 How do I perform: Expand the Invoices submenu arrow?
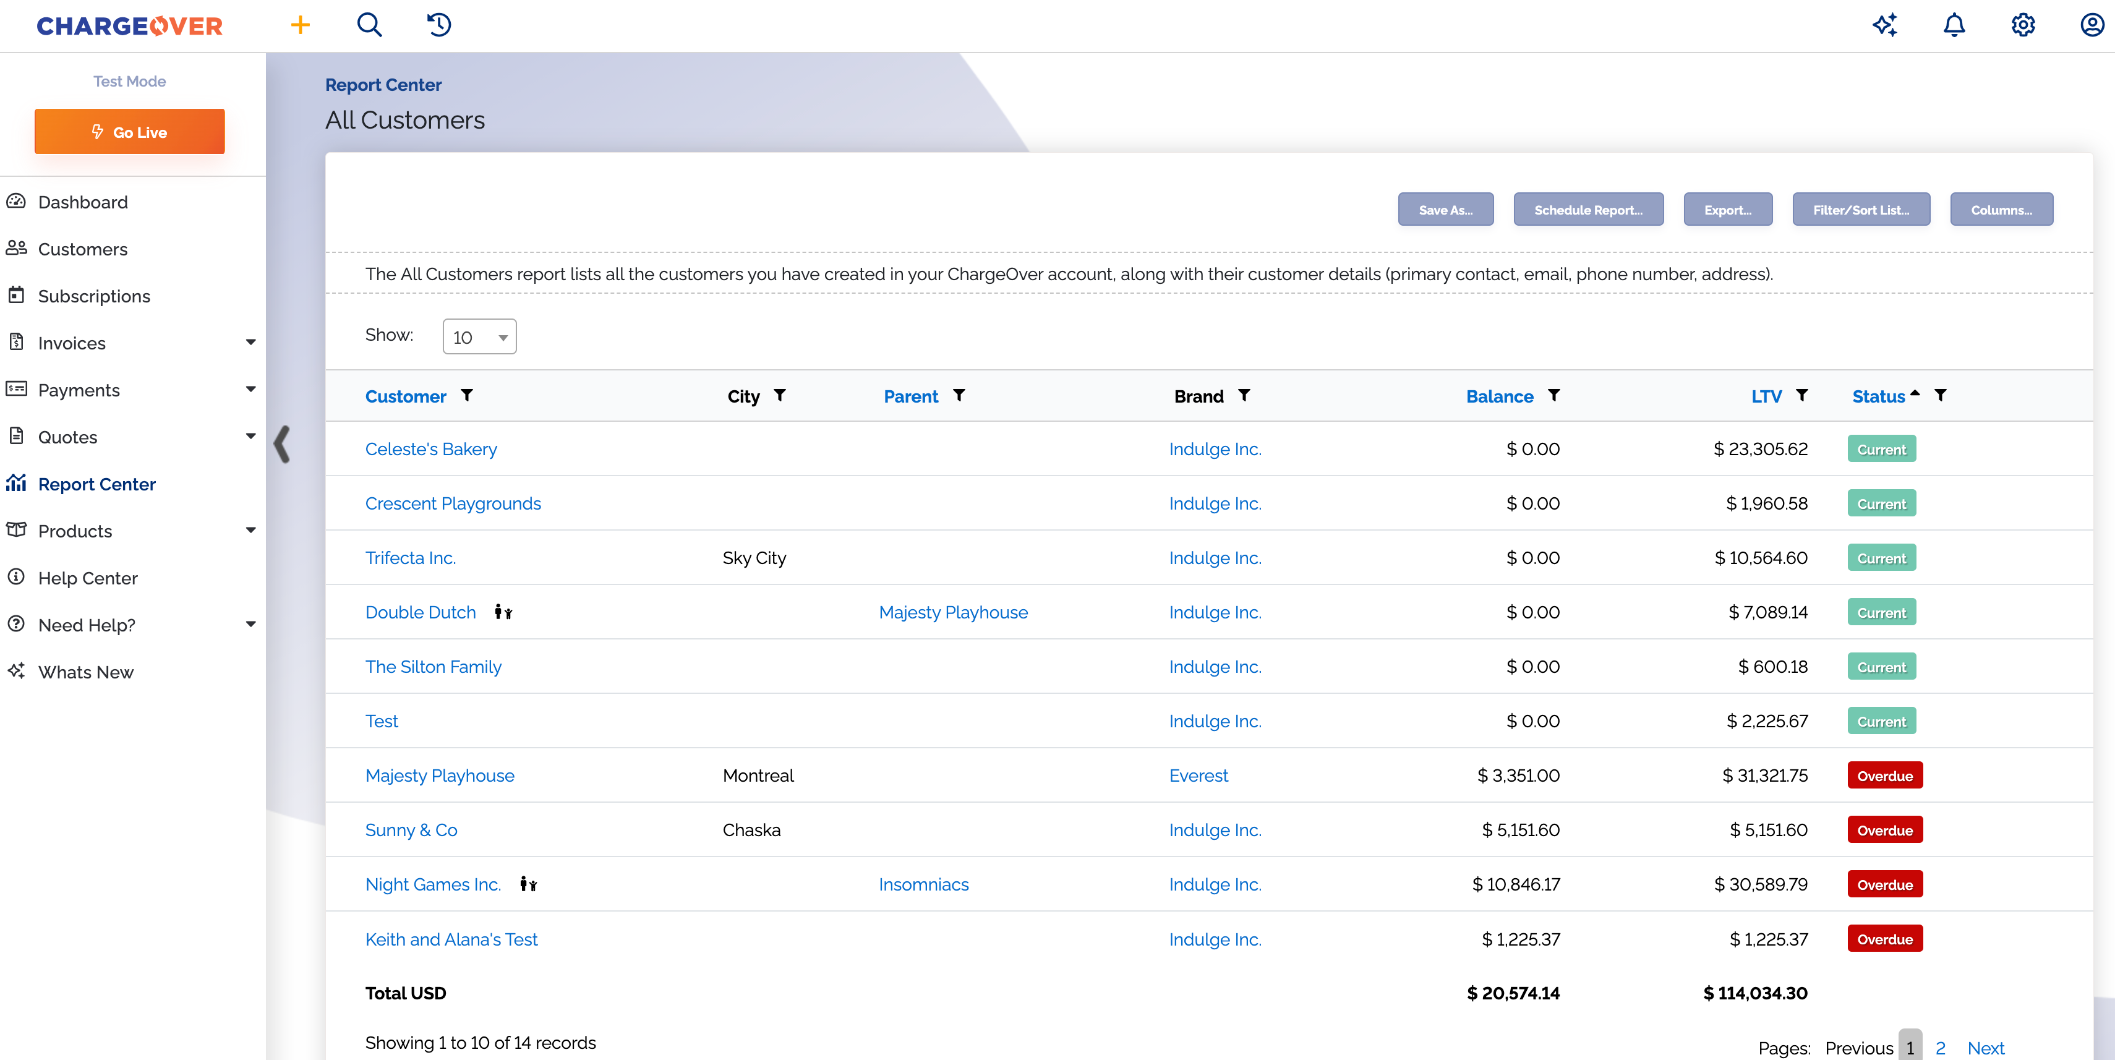251,343
